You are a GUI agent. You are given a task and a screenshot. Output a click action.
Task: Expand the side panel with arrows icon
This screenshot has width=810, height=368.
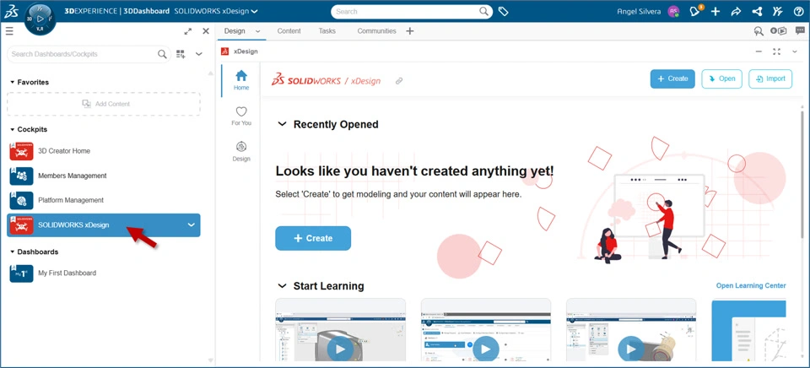pos(188,31)
